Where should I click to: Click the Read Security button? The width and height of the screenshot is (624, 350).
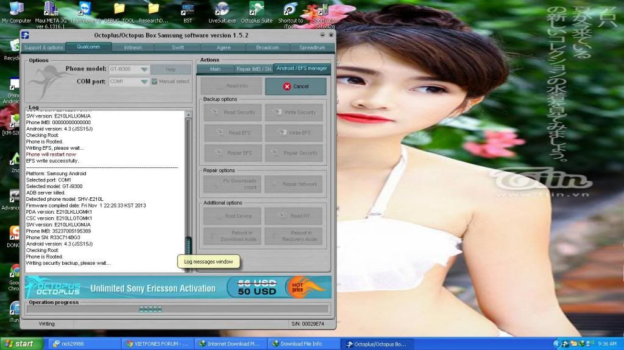tap(233, 113)
